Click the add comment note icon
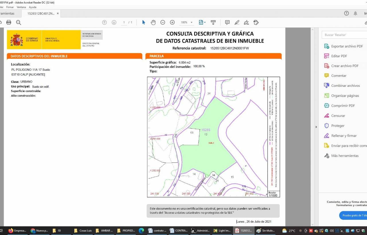Image resolution: width=367 pixels, height=235 pixels. tap(227, 22)
